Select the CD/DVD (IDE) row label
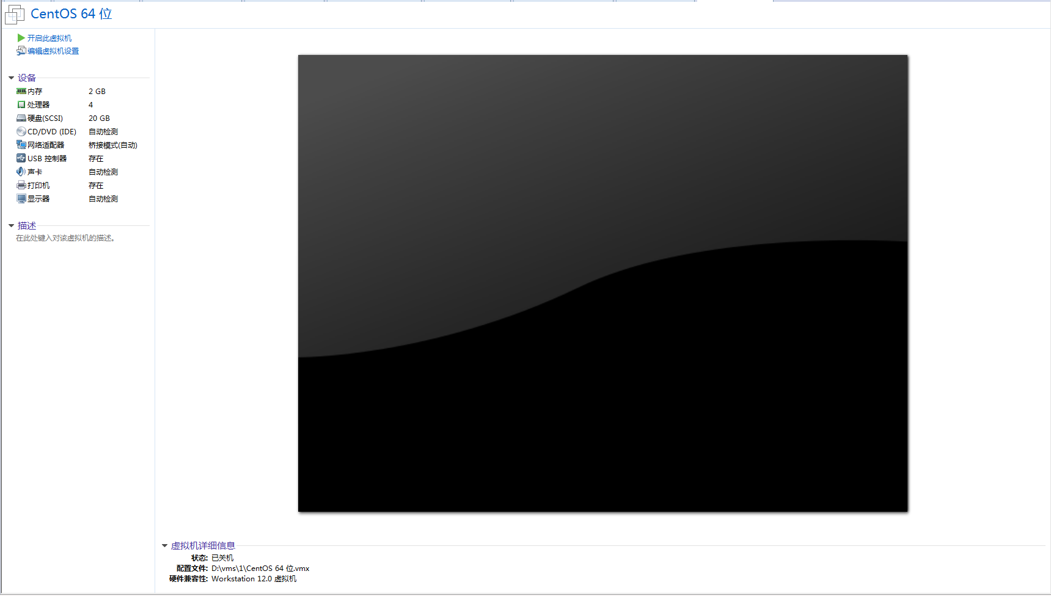This screenshot has width=1051, height=596. tap(52, 131)
